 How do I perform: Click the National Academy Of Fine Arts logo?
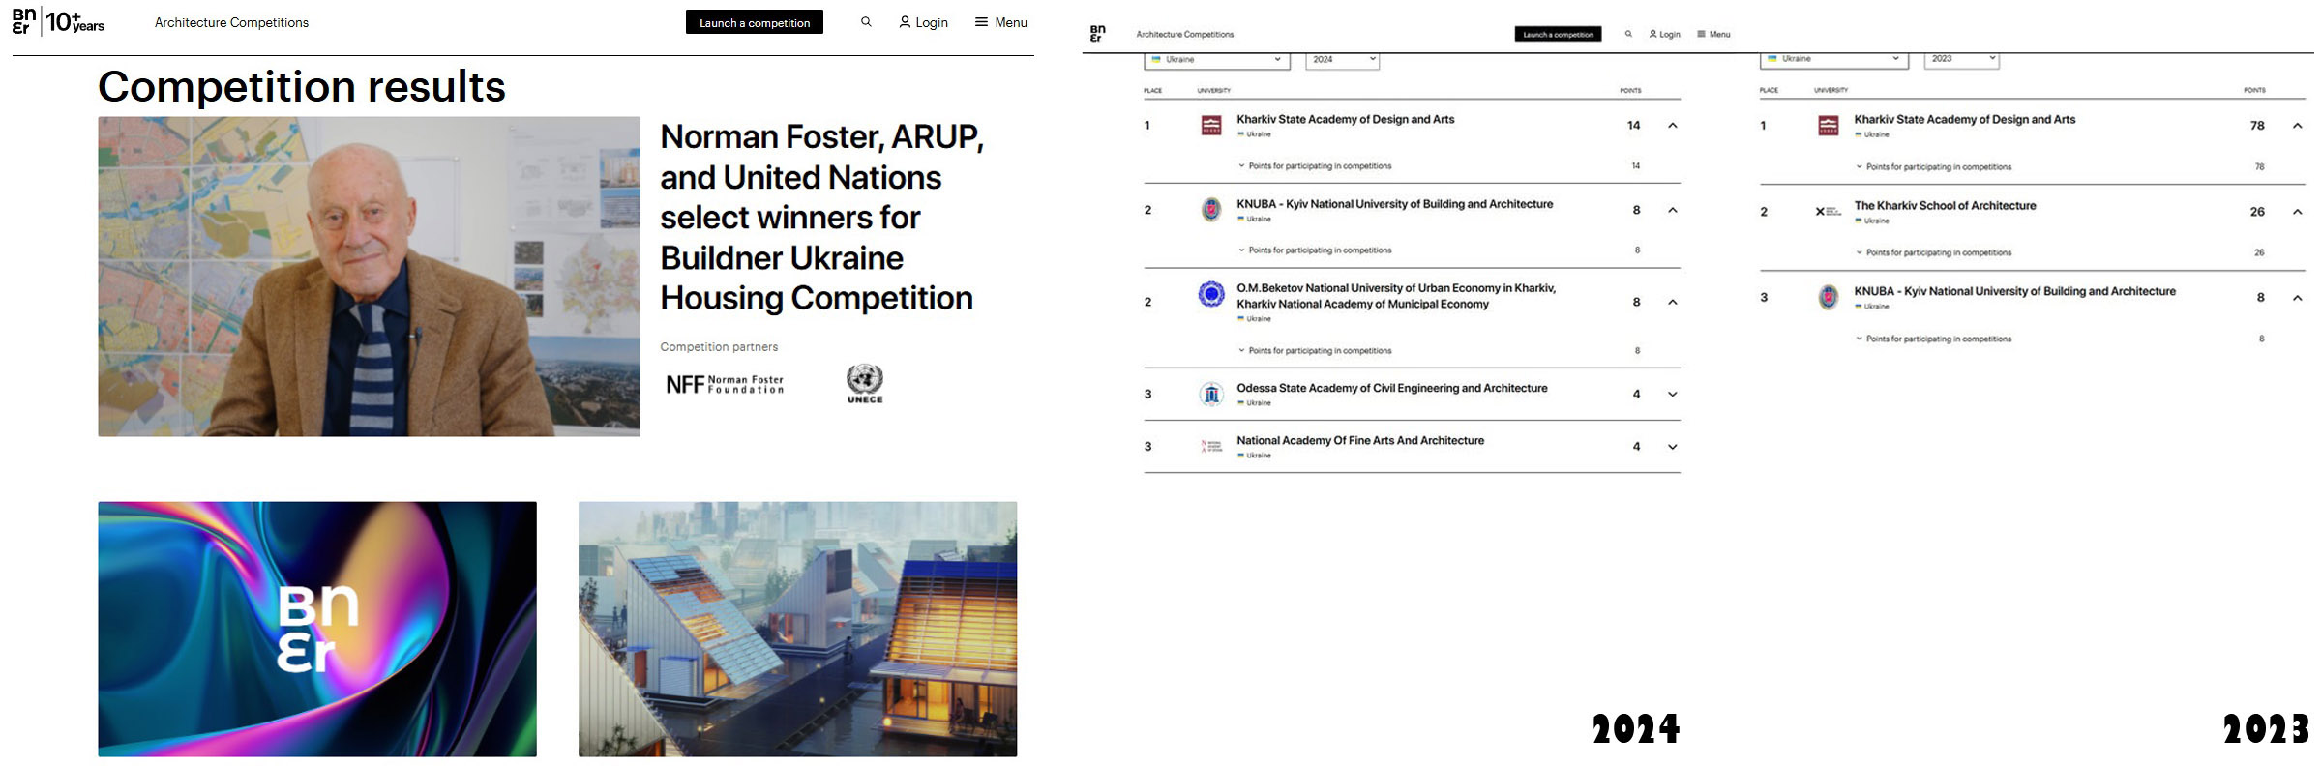click(x=1211, y=446)
